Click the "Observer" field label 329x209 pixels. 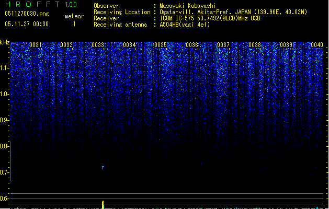106,6
